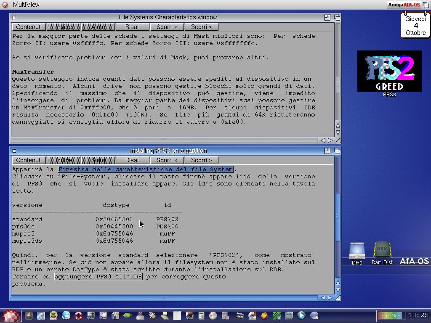Open the DH0 drive icon
The image size is (431, 323).
[357, 252]
